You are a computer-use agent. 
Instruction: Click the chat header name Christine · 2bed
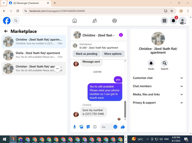pyautogui.click(x=98, y=35)
